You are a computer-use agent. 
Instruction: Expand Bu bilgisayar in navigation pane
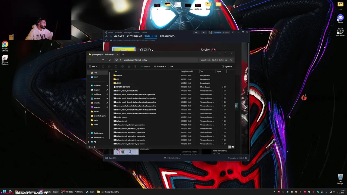point(89,133)
